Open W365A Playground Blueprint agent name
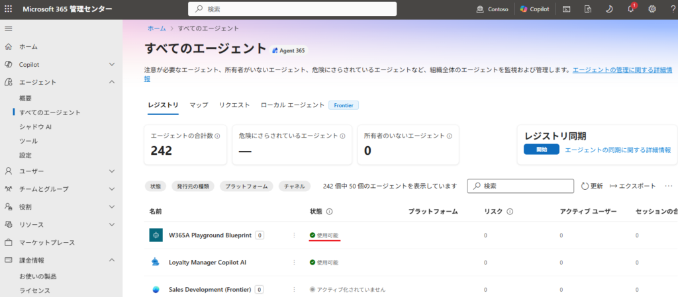 (210, 235)
